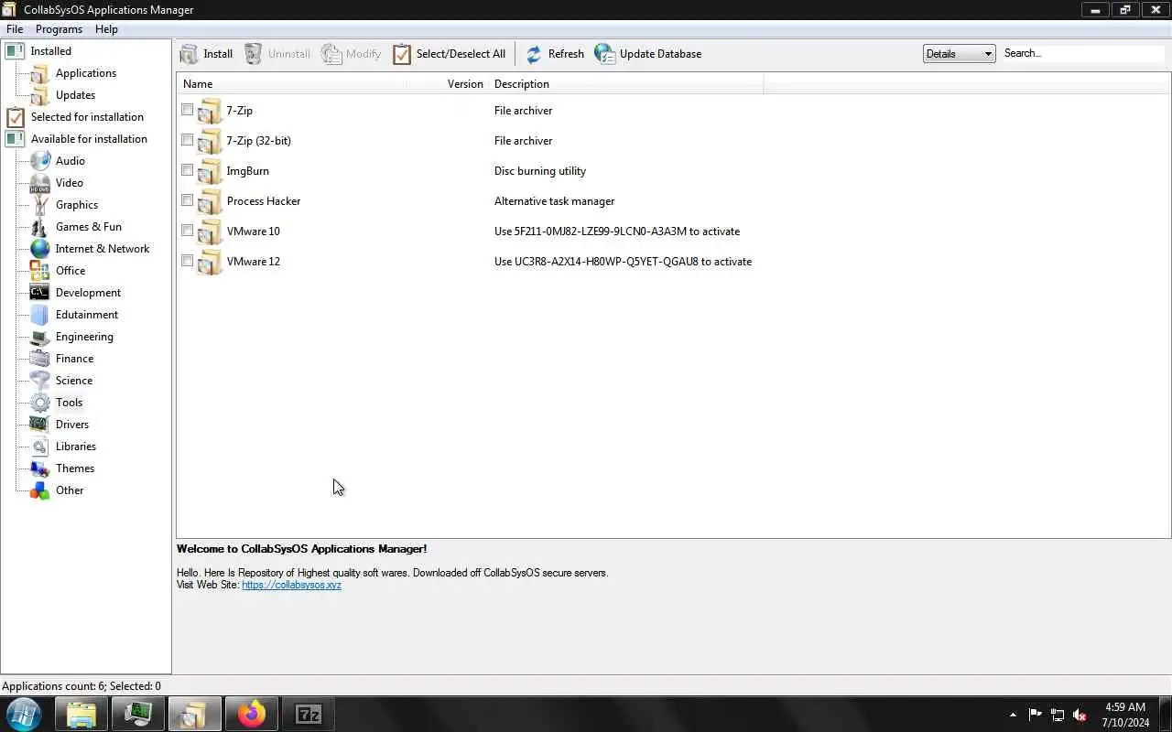The width and height of the screenshot is (1172, 732).
Task: Click the Search input field
Action: pos(1083,54)
